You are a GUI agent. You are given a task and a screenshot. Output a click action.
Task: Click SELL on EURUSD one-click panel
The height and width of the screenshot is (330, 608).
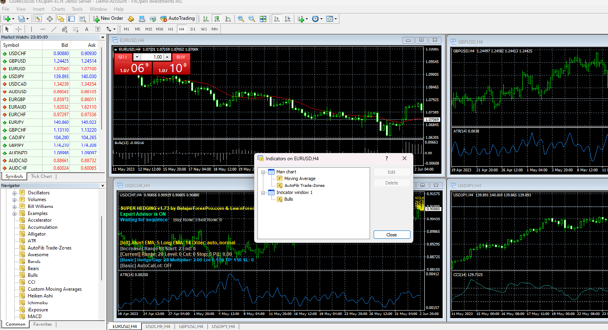point(123,57)
